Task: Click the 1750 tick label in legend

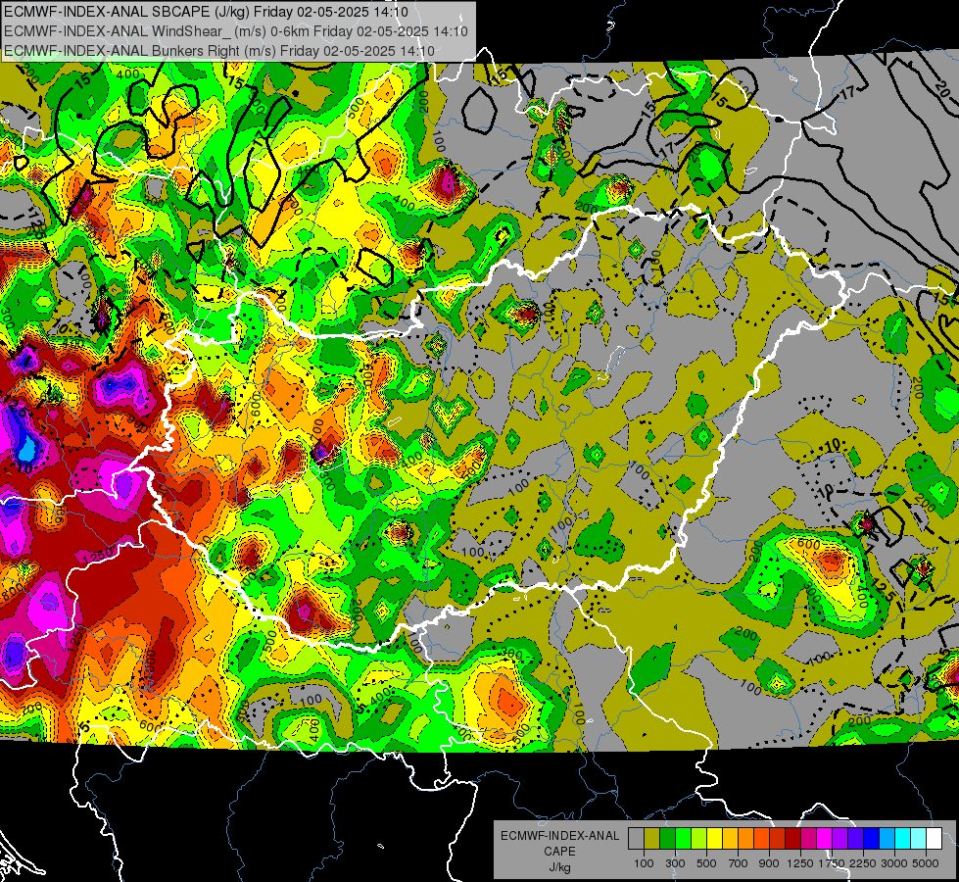Action: tap(832, 863)
